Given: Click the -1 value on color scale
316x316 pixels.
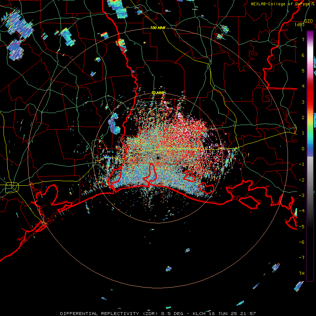Looking at the screenshot, I should coord(302,164).
